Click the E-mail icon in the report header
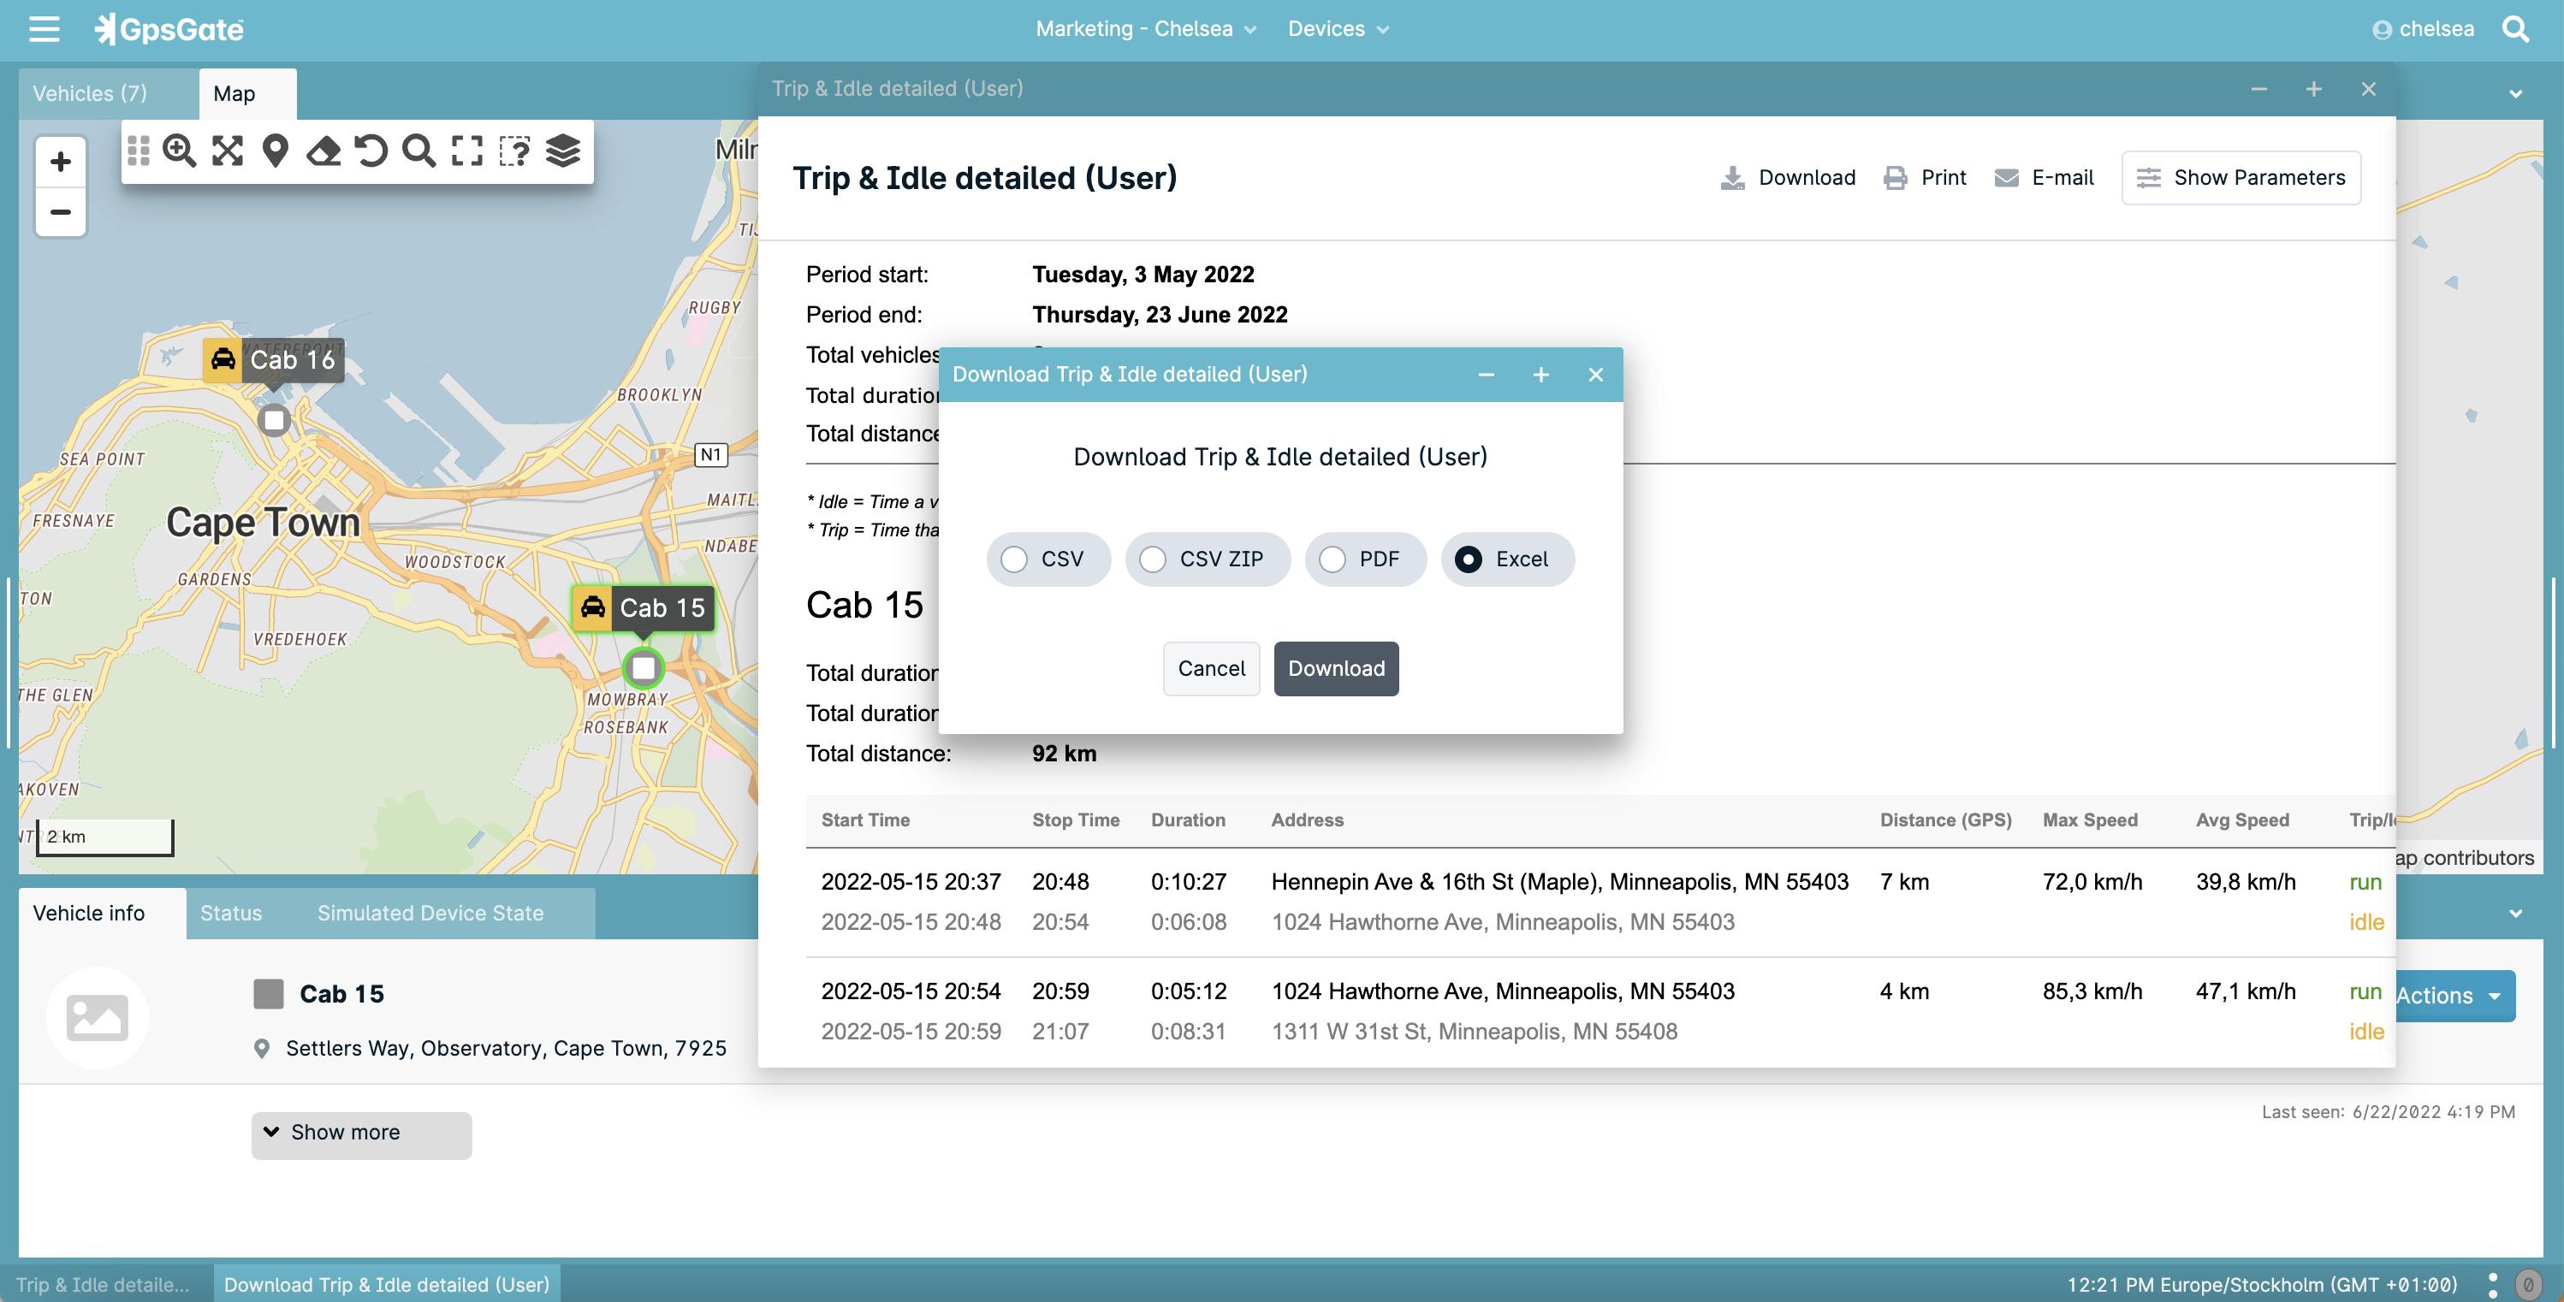This screenshot has height=1302, width=2564. click(2043, 177)
